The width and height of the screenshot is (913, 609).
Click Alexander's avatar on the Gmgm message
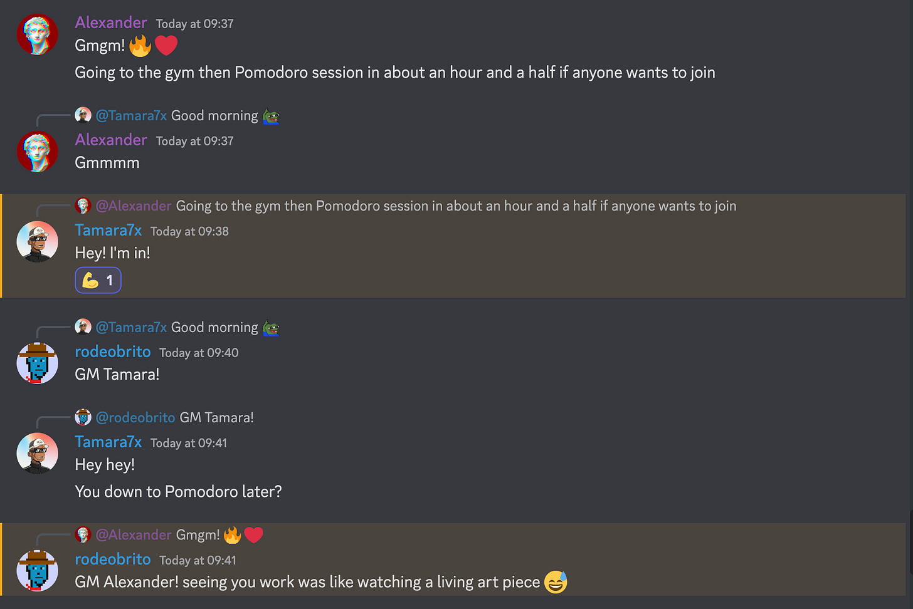coord(37,34)
